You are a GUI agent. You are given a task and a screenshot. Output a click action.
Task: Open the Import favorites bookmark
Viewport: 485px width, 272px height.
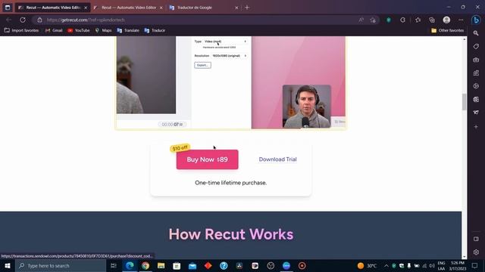click(22, 30)
